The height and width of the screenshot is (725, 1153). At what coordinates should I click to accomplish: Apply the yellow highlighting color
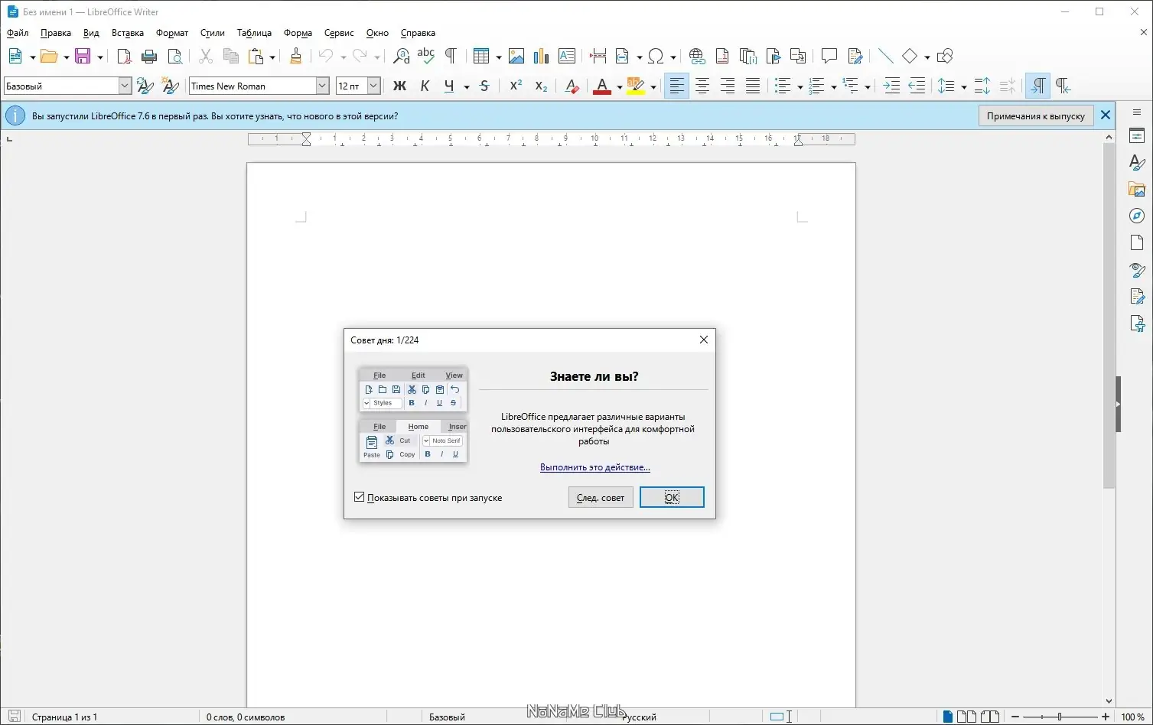pyautogui.click(x=636, y=86)
